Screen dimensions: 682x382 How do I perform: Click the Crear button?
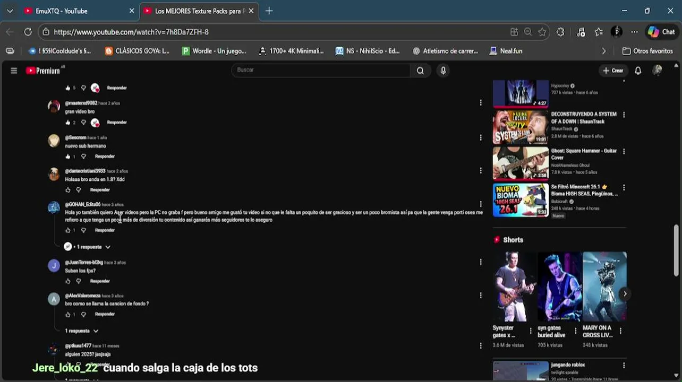coord(613,71)
